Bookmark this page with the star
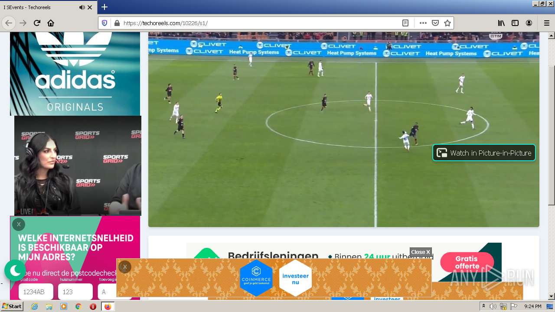Viewport: 555px width, 312px height. tap(447, 23)
